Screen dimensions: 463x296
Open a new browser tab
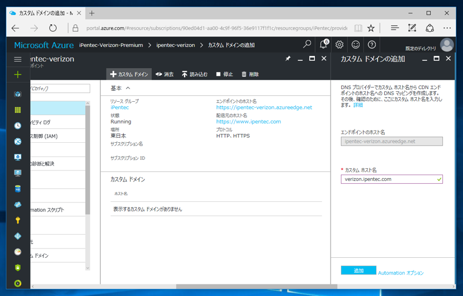pyautogui.click(x=92, y=13)
